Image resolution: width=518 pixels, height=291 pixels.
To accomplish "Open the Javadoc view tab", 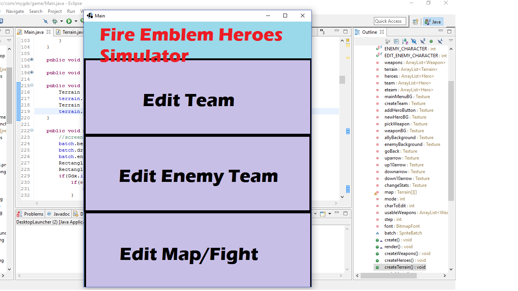I will point(59,214).
